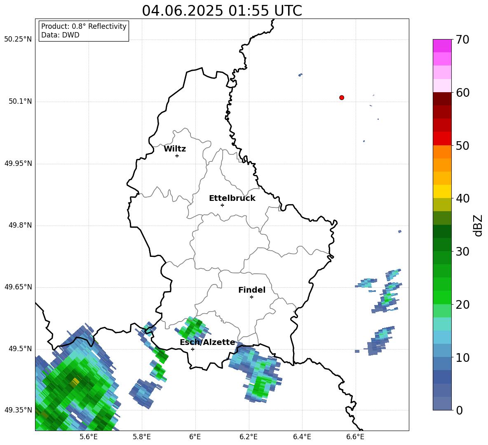This screenshot has height=445, width=488.
Task: Click the title '04.06.2025 01:55 UTC'
Action: (222, 11)
